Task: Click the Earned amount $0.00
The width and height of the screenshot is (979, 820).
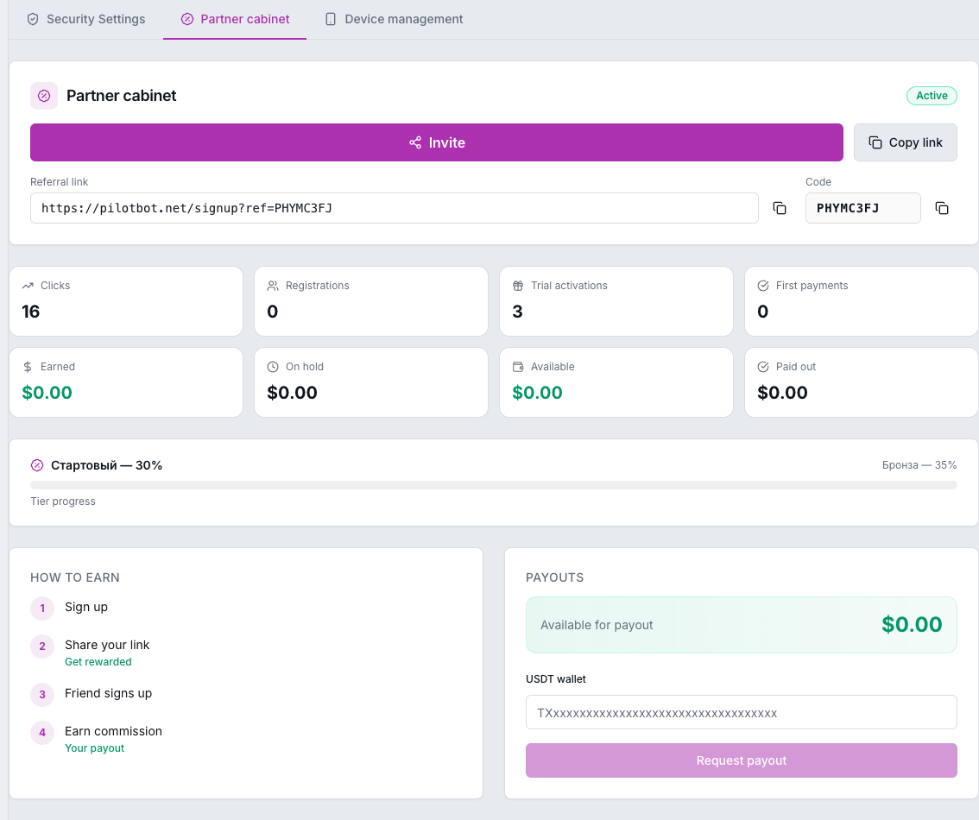Action: [47, 393]
